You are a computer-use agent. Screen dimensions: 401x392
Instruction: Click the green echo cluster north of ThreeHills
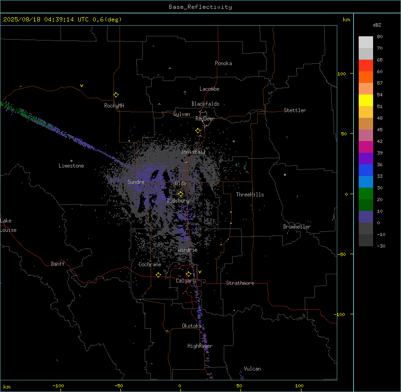click(x=242, y=168)
